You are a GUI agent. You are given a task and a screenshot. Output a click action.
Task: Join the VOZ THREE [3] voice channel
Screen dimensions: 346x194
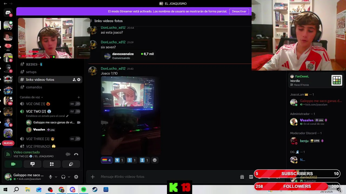[50, 139]
